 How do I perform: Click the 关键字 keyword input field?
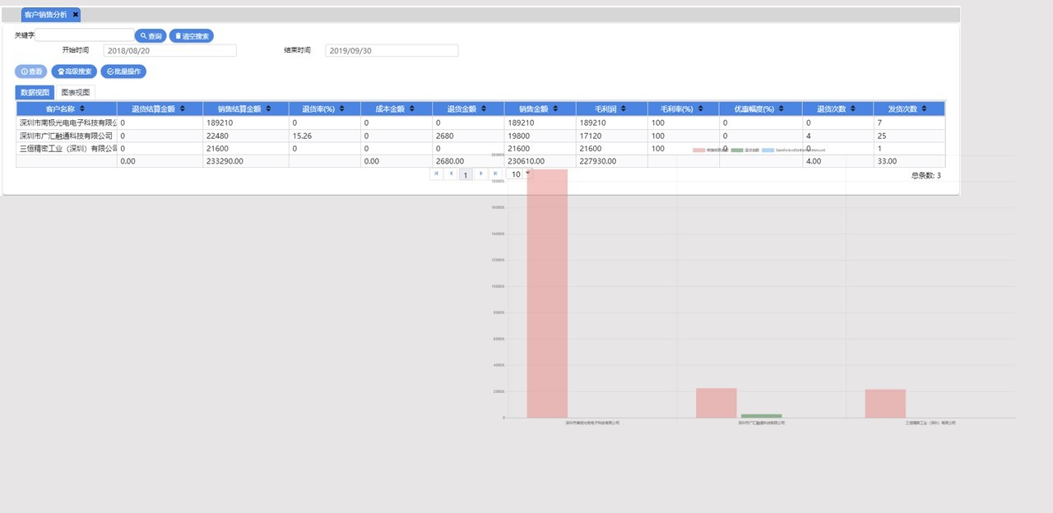(85, 35)
